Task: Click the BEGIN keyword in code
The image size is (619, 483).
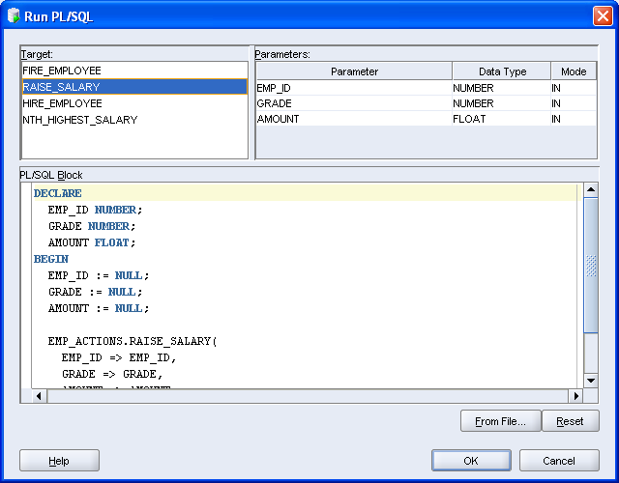Action: [x=51, y=259]
